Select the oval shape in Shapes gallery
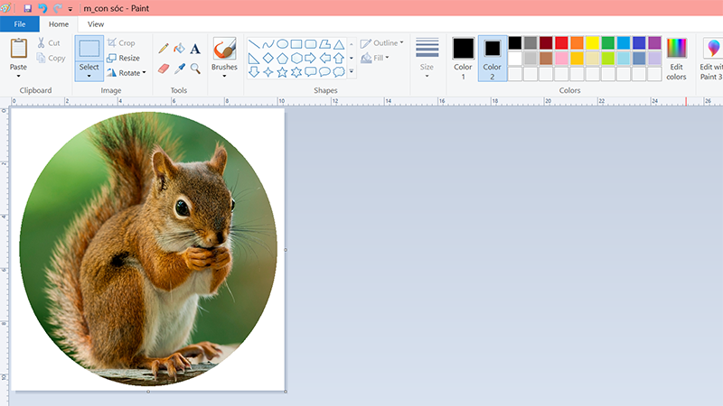Image resolution: width=723 pixels, height=406 pixels. (282, 43)
